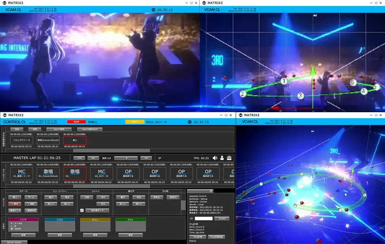
Task: Select the red-outlined third setlist item
Action: pos(74,141)
